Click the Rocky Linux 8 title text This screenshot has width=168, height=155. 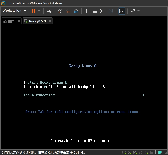(x=83, y=66)
